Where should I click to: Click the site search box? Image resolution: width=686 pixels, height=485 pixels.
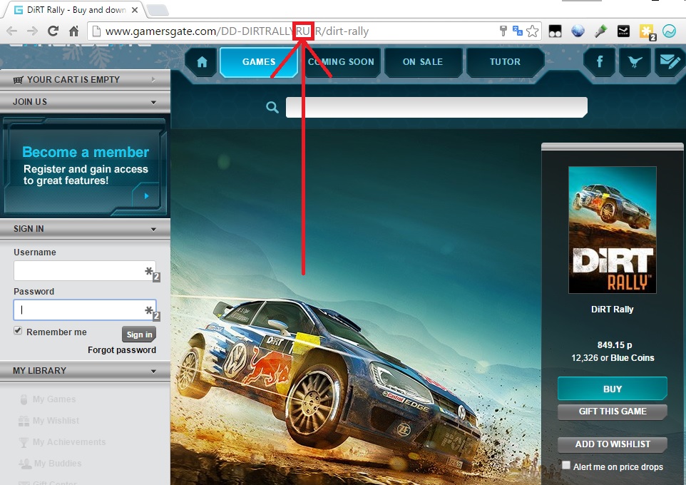point(436,107)
